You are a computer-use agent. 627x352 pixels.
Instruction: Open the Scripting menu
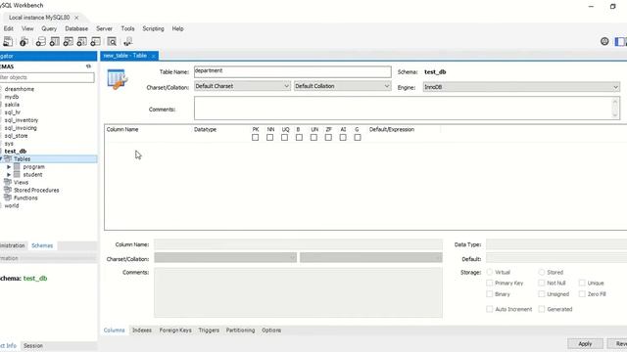[x=153, y=28]
